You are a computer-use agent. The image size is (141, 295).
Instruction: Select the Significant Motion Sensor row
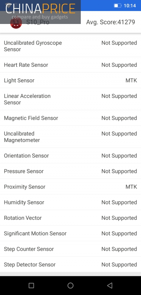[x=70, y=233]
